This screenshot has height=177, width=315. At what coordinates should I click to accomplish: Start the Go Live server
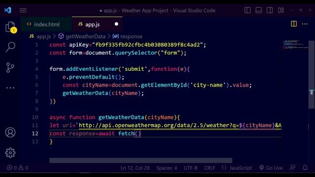(271, 168)
